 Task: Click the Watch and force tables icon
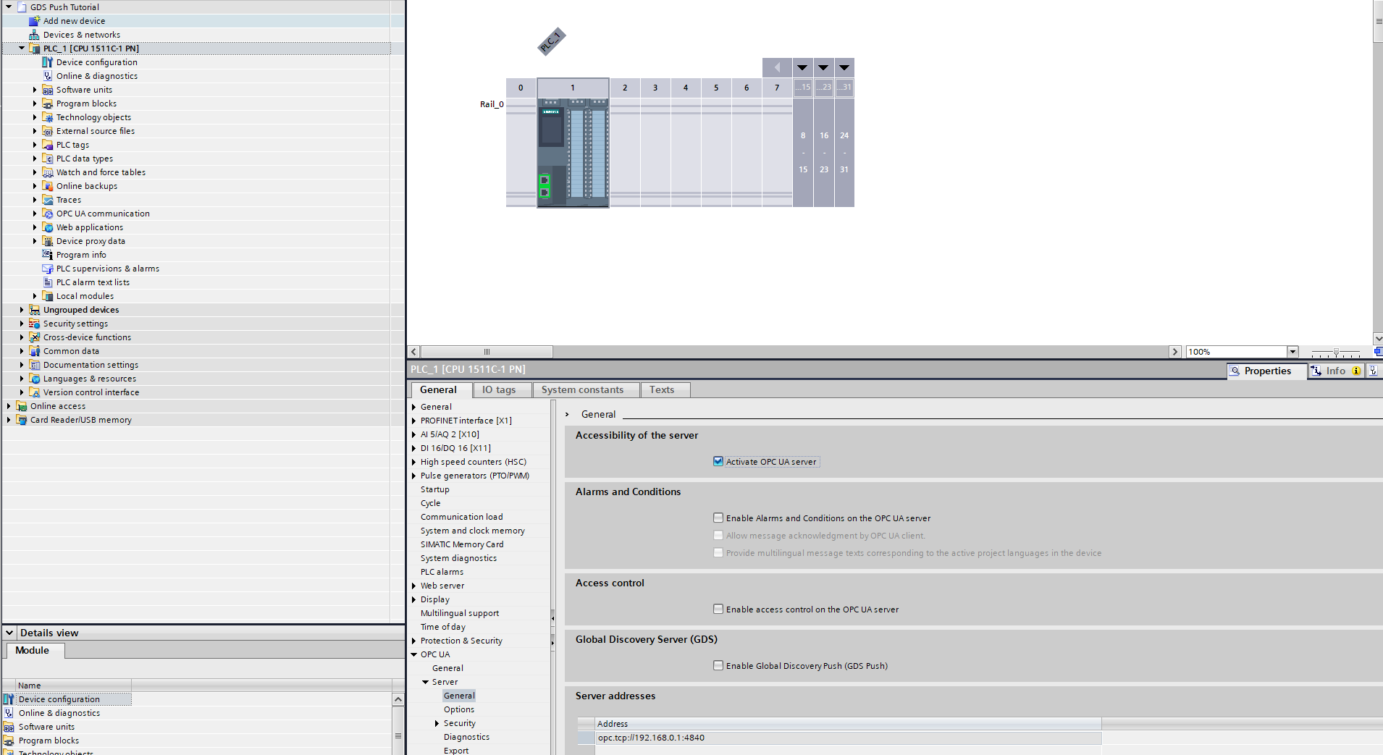coord(47,172)
